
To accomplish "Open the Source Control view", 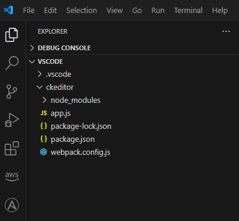I will tap(12, 92).
